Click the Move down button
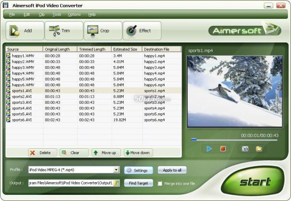Image resolution: width=291 pixels, height=201 pixels. [138, 152]
